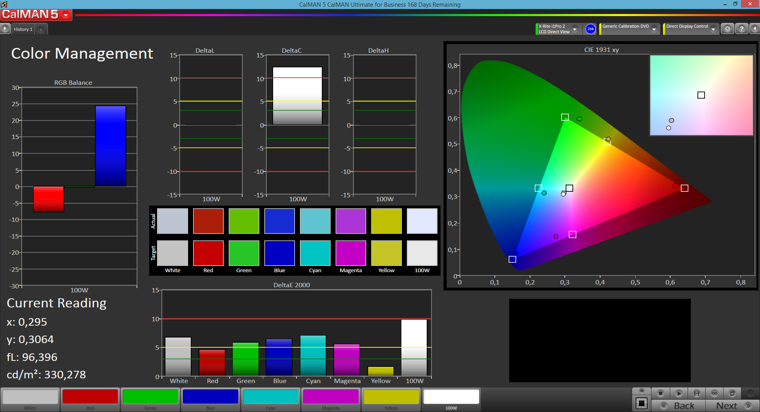Open the Direct Display Control dropdown
Viewport: 760px width, 412px height.
(x=713, y=29)
